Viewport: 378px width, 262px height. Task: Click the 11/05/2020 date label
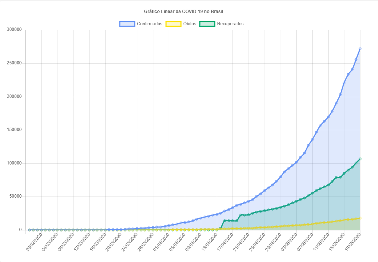pos(321,242)
